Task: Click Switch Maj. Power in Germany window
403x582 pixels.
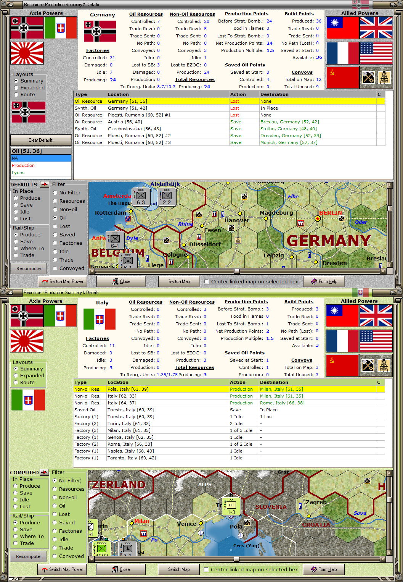Action: [63, 281]
